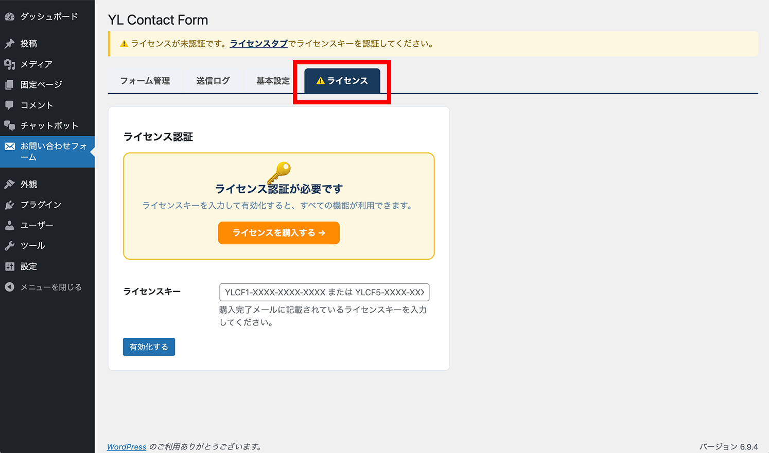Click the Dashboard gauge icon
Viewport: 769px width, 453px height.
point(9,17)
